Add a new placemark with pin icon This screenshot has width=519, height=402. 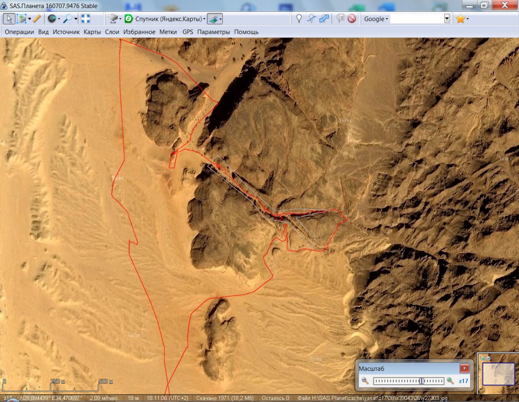pos(298,19)
